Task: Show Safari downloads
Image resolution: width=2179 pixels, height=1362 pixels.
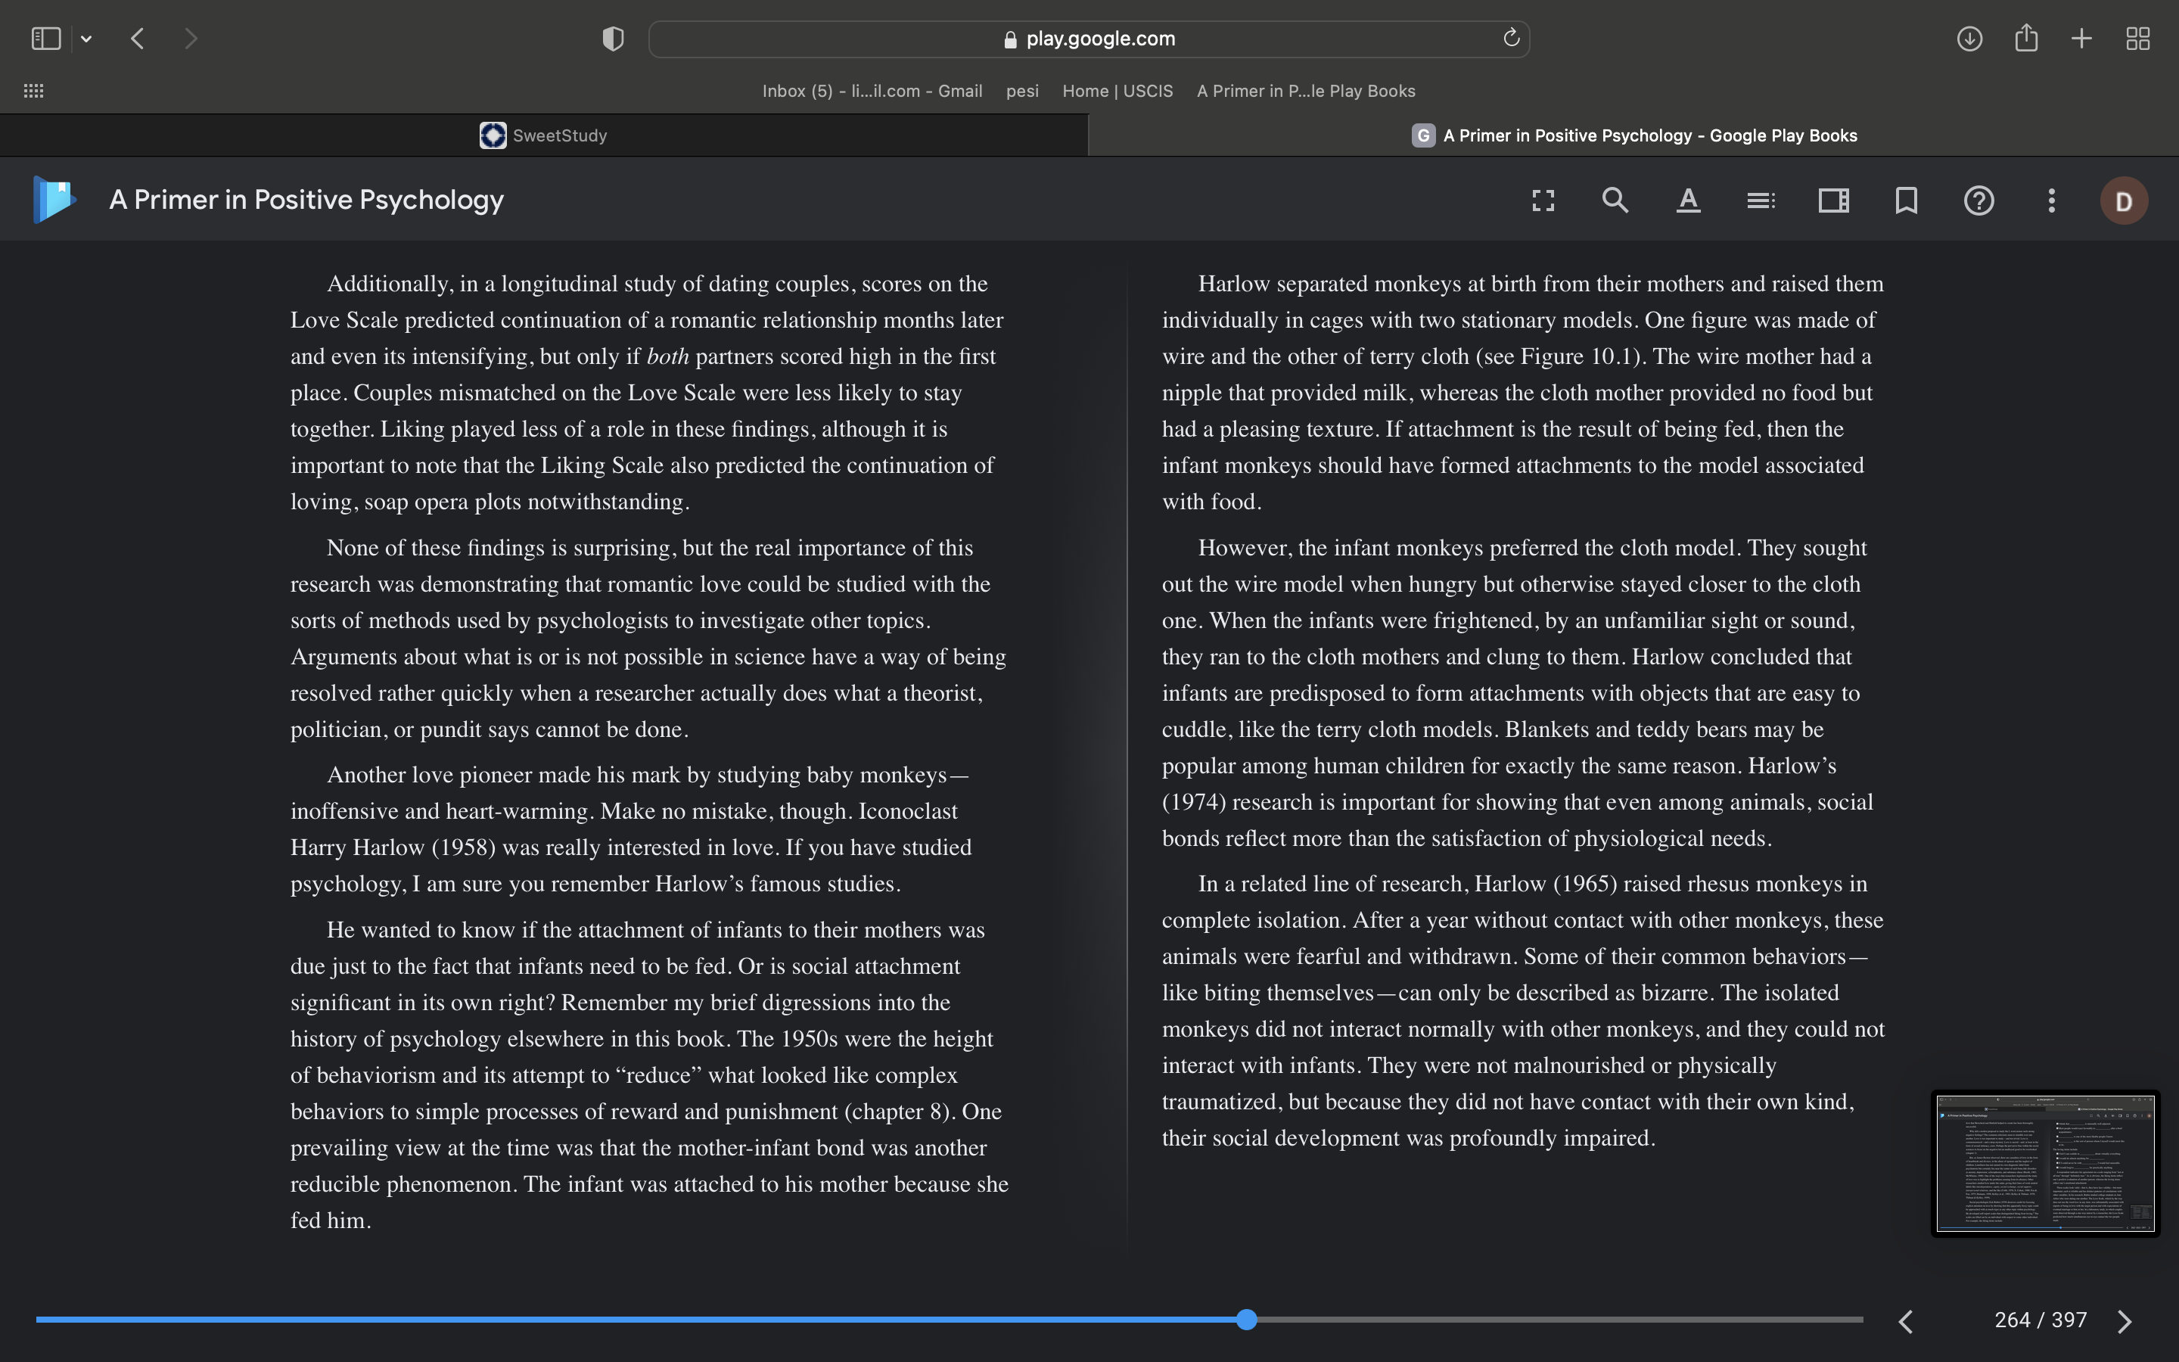Action: coord(1969,39)
